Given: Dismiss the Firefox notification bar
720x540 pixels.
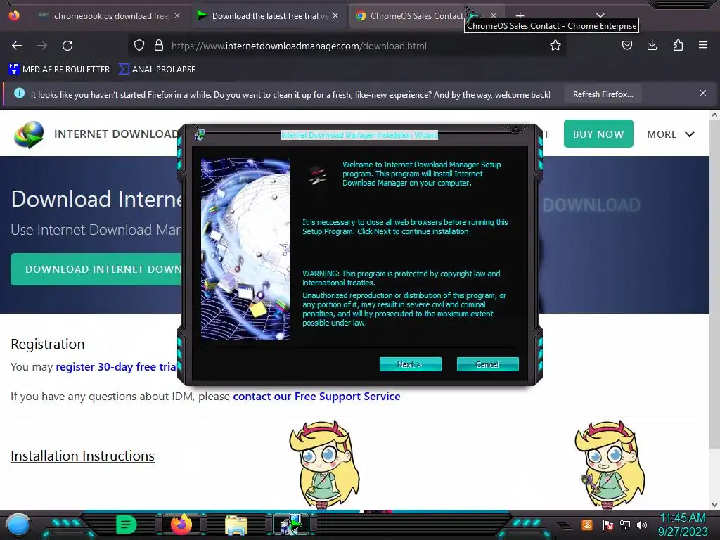Looking at the screenshot, I should (703, 93).
